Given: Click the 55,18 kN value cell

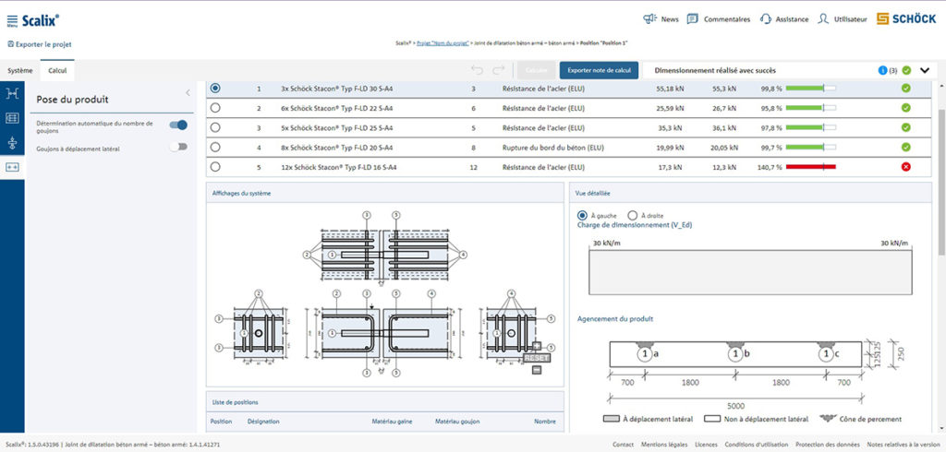Looking at the screenshot, I should click(670, 89).
